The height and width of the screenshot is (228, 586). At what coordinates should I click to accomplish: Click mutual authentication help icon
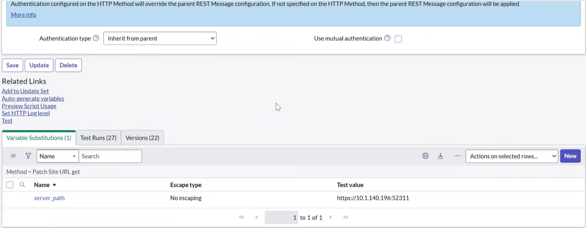pos(387,38)
